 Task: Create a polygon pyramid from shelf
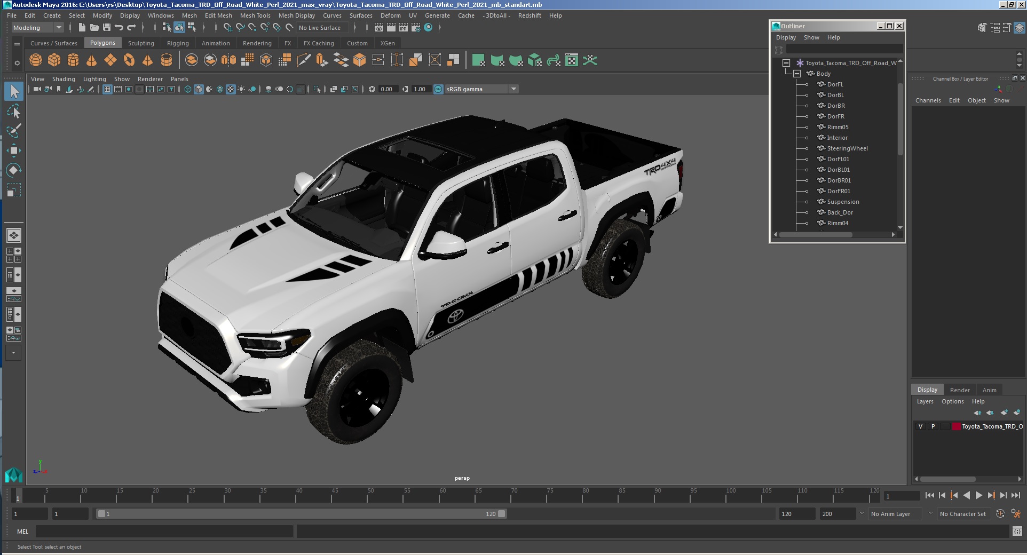coord(148,60)
